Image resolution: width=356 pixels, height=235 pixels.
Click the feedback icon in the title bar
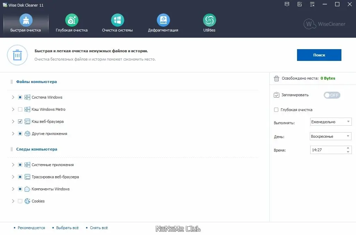(287, 4)
